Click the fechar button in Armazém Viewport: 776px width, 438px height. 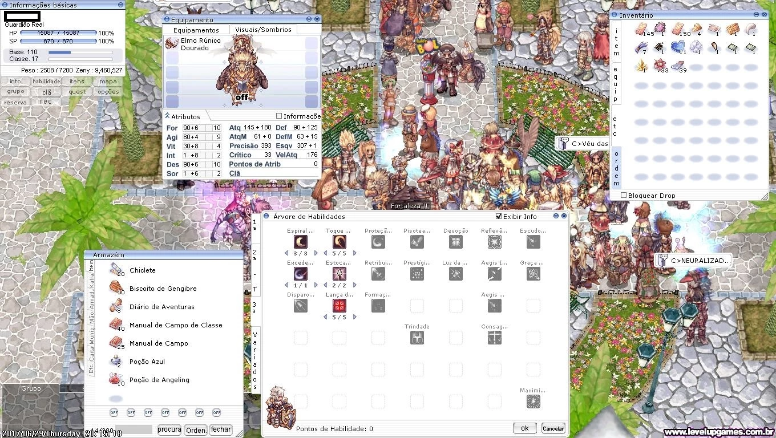(x=221, y=429)
